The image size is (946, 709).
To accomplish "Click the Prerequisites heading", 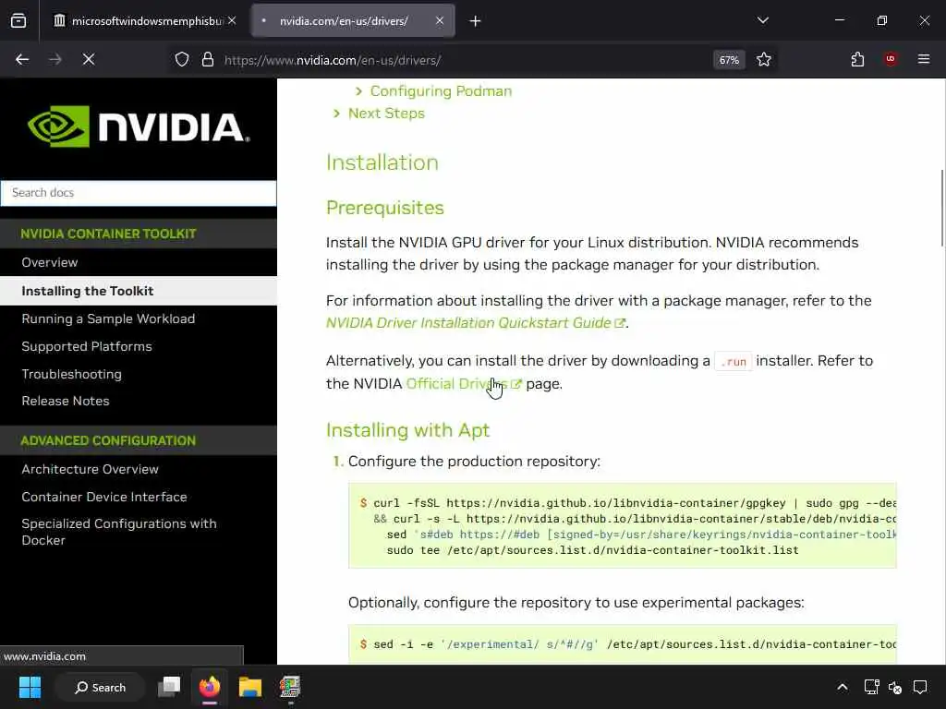I will coord(385,208).
